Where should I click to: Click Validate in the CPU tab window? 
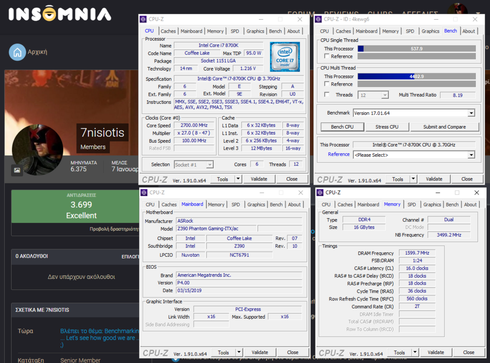click(259, 179)
